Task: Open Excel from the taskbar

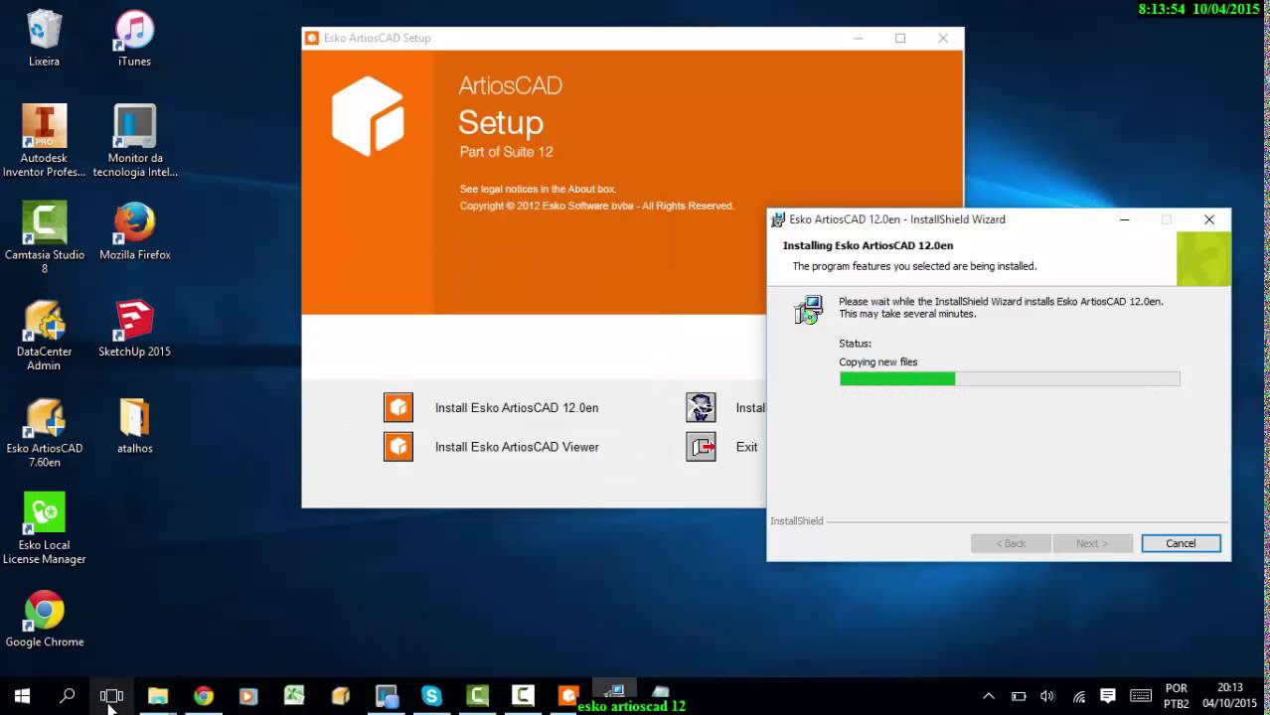Action: [294, 696]
